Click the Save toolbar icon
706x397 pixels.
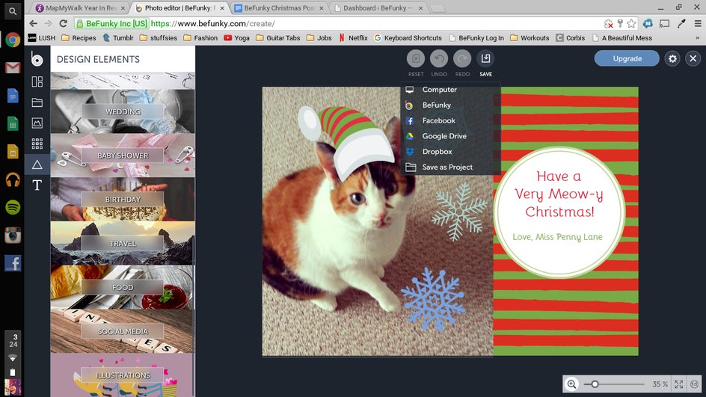click(x=485, y=58)
